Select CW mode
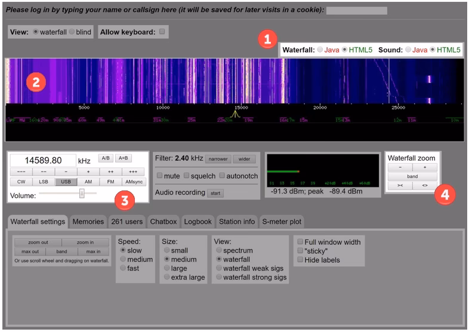The height and width of the screenshot is (332, 469). click(21, 182)
